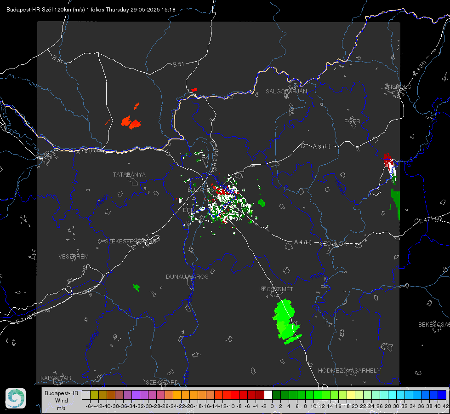Click the large bright green echo near Kecskemét

[286, 320]
